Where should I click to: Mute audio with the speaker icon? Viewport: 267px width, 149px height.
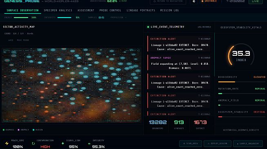194,1
